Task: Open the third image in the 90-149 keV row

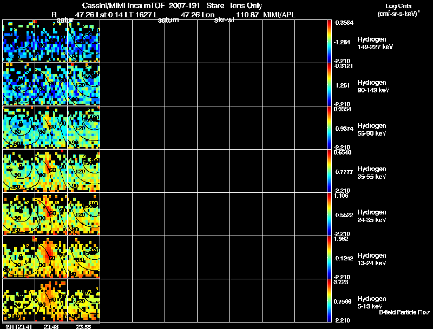Action: pos(83,84)
